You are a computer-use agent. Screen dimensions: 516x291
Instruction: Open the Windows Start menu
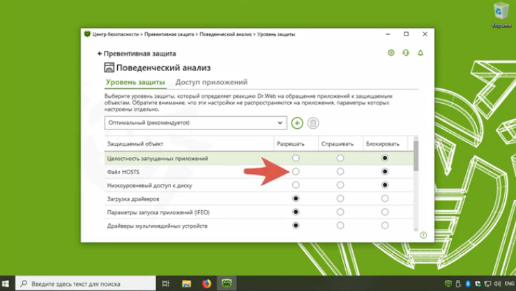click(6, 283)
